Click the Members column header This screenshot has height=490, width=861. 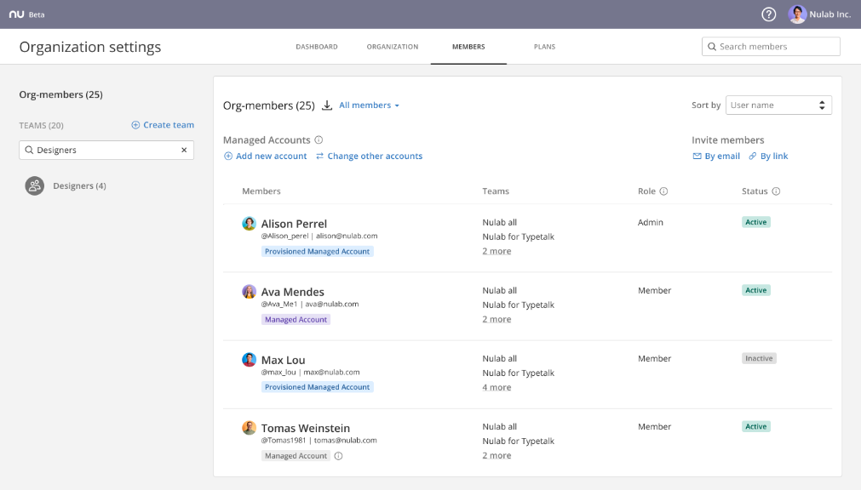click(x=261, y=191)
